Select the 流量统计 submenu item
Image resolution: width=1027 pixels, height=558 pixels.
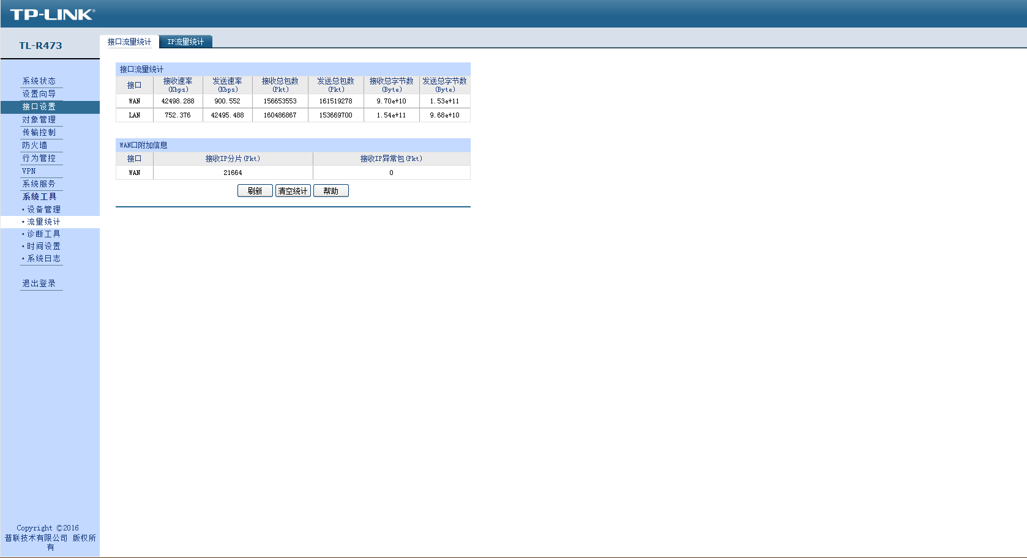coord(43,221)
